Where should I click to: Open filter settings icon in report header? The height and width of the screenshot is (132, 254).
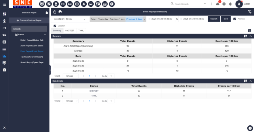(x=250, y=12)
